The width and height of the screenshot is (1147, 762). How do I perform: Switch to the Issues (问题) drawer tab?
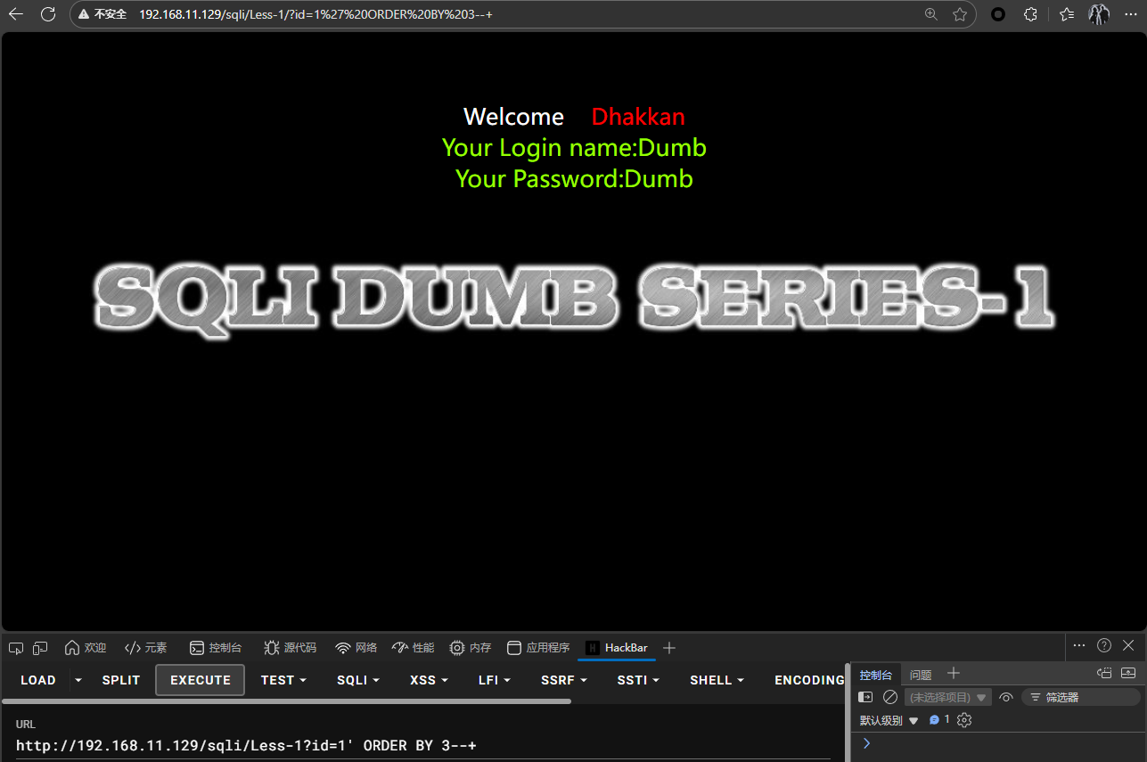point(920,675)
